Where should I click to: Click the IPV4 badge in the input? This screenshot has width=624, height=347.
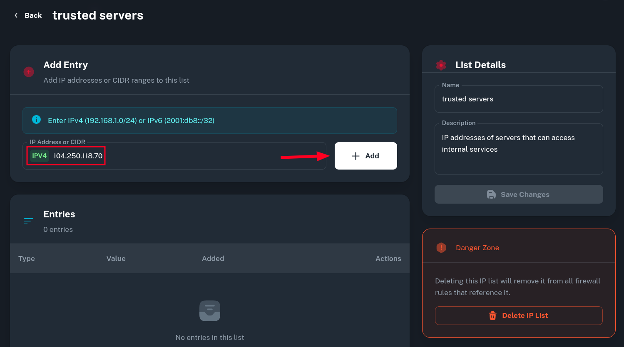[x=40, y=156]
